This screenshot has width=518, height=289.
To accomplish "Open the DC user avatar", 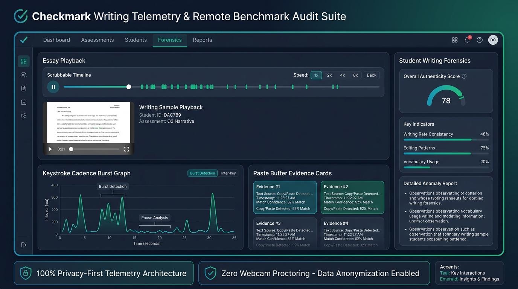I will pos(493,40).
